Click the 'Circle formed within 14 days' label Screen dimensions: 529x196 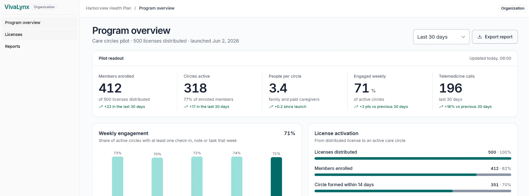[x=344, y=185]
